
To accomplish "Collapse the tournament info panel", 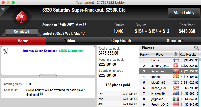I will coord(48,74).
